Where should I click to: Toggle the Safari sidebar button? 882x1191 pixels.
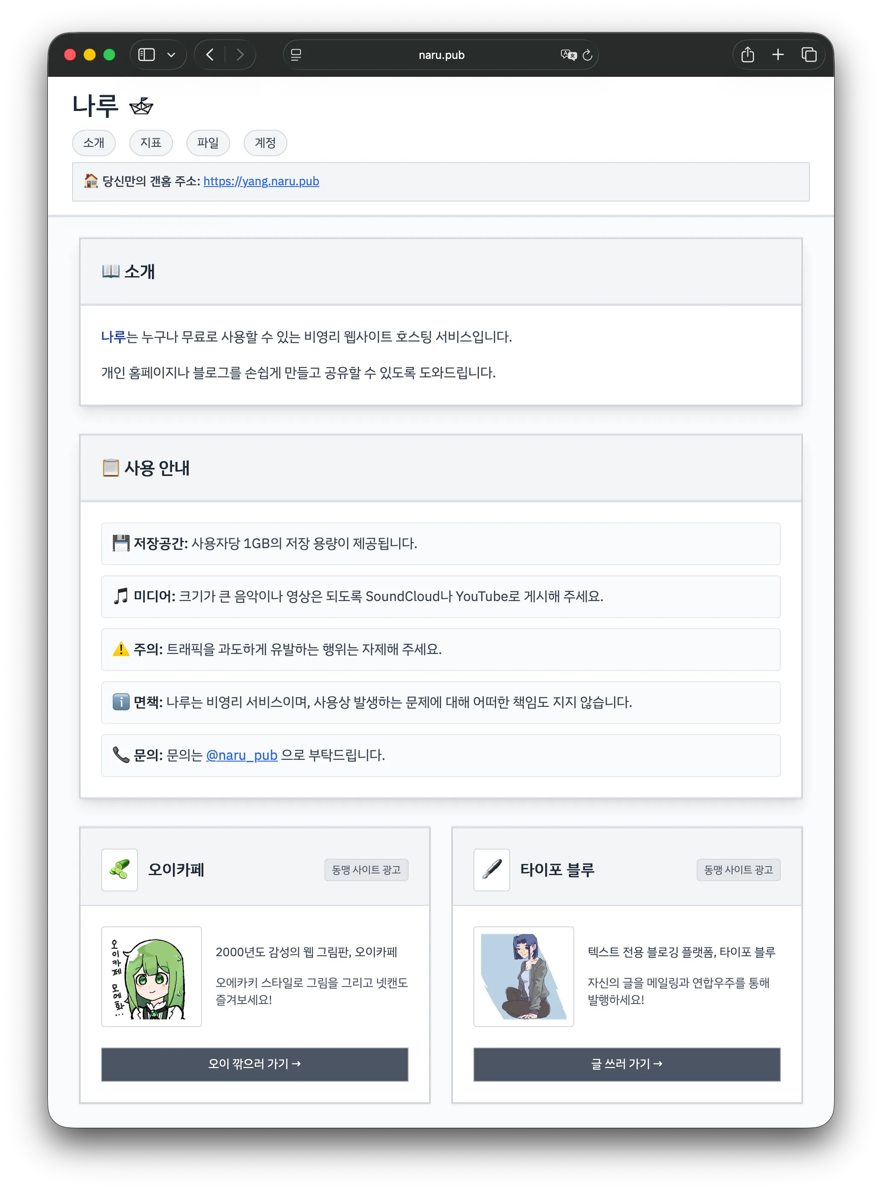tap(146, 55)
